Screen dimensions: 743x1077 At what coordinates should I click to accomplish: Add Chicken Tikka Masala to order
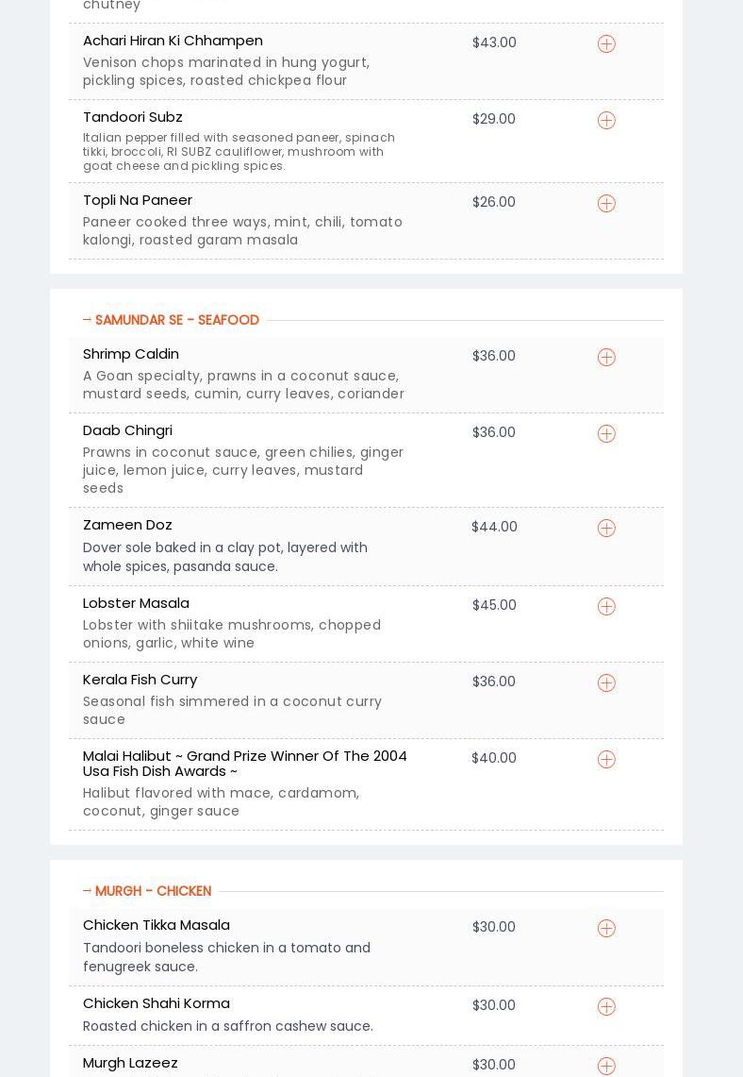point(606,929)
